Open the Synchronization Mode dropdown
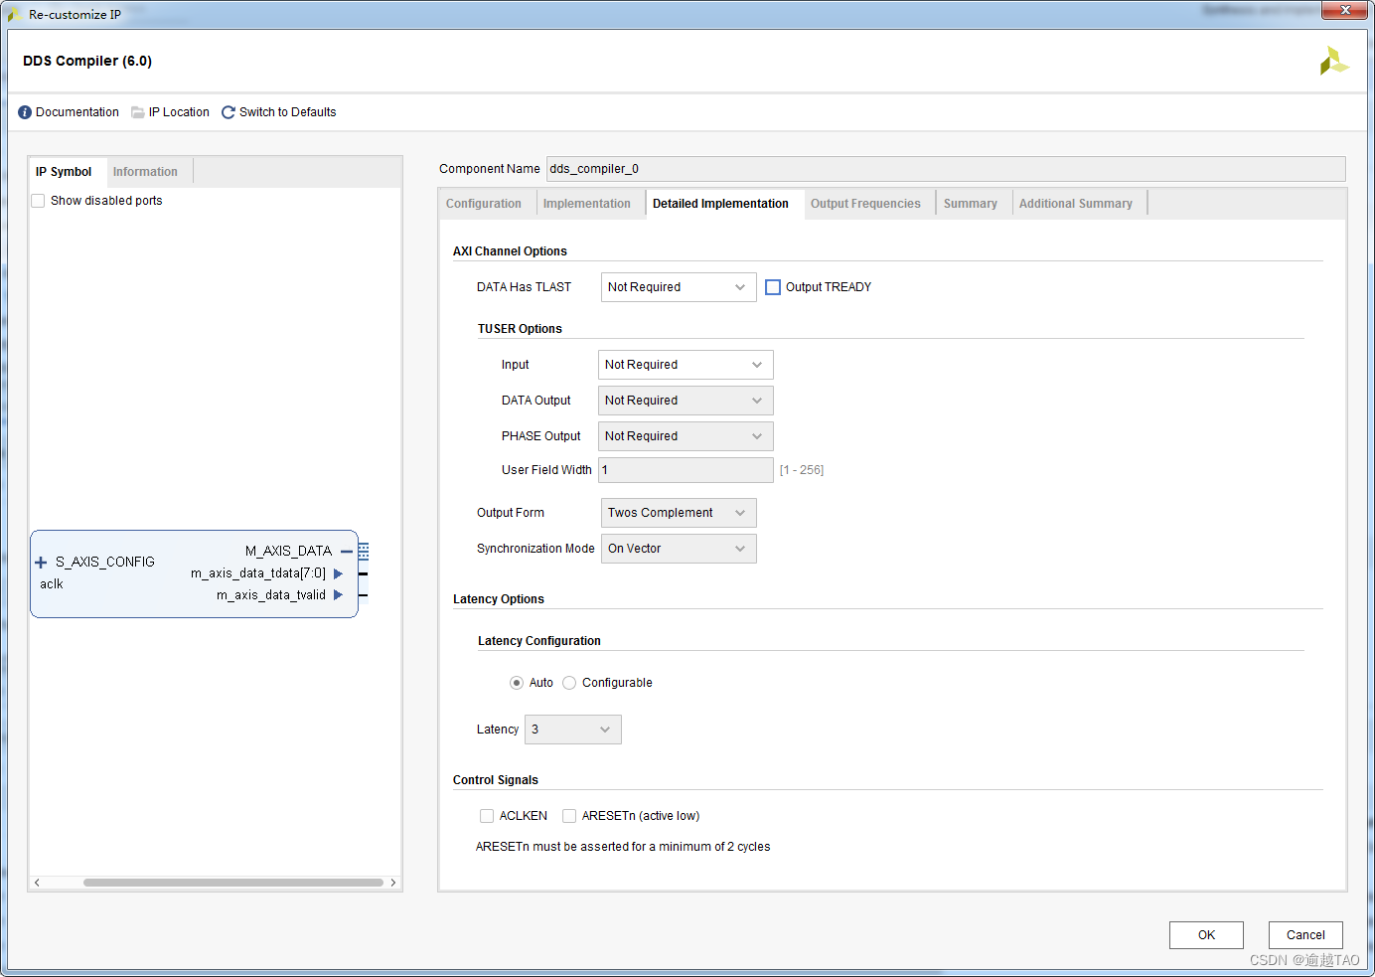Viewport: 1375px width, 977px height. point(679,549)
